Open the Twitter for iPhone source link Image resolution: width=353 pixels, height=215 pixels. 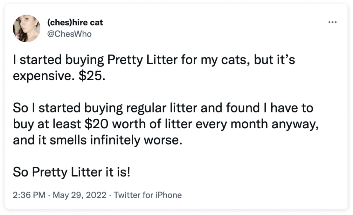click(x=148, y=195)
